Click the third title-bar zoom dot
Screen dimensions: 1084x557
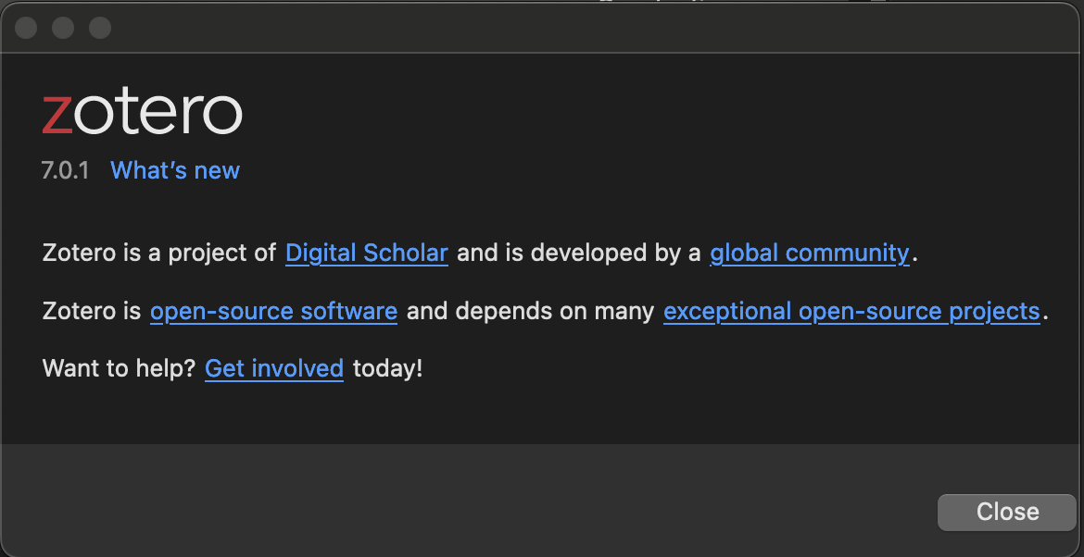click(x=100, y=28)
